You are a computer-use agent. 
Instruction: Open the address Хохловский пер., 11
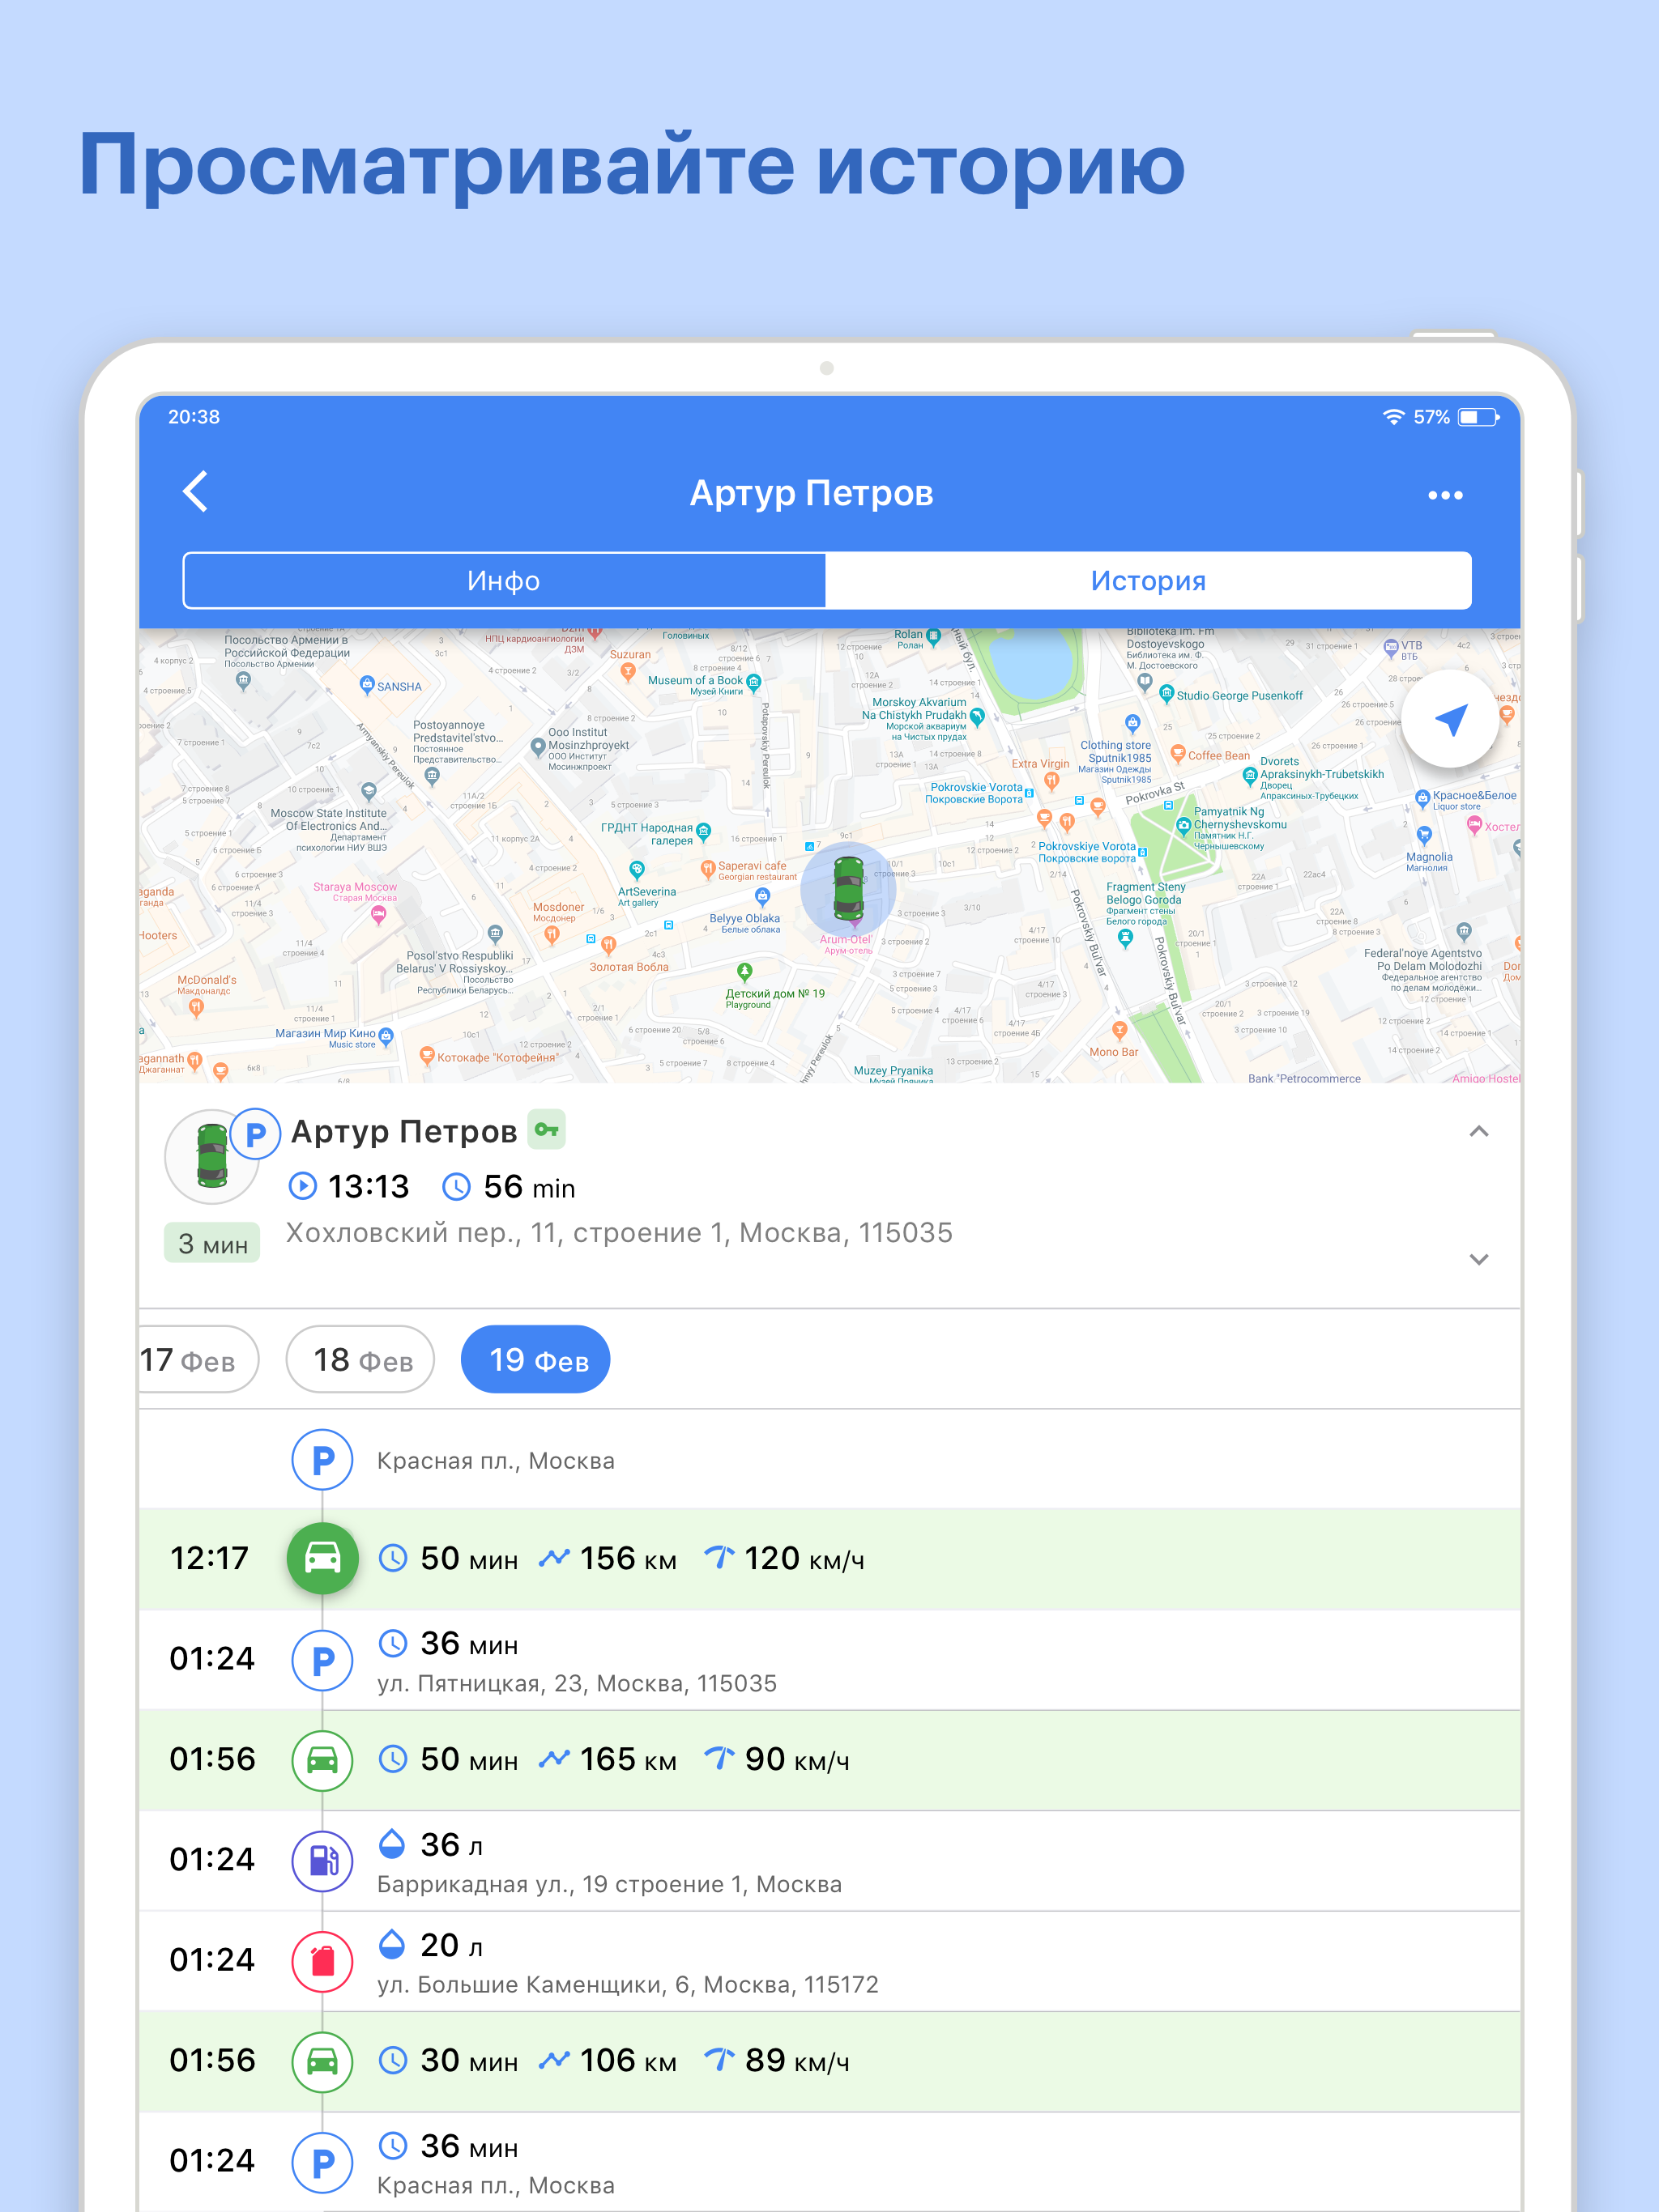click(618, 1232)
